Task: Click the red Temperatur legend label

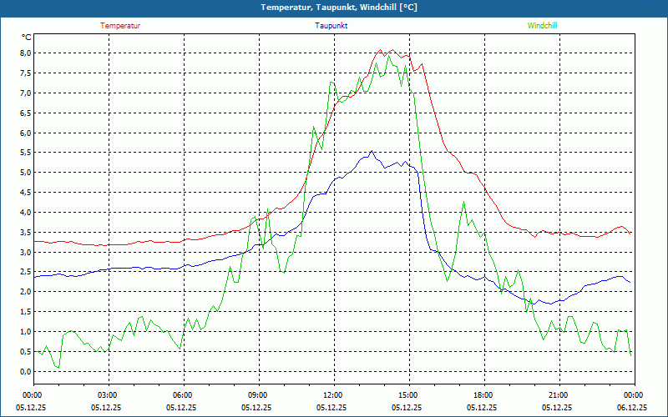Action: tap(120, 26)
